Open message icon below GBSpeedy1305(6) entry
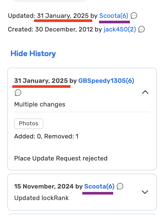The width and height of the screenshot is (163, 215). [x=18, y=93]
